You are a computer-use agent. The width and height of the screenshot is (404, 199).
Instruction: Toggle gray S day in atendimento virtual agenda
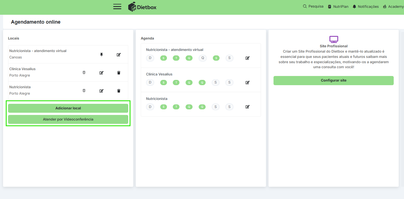click(229, 58)
